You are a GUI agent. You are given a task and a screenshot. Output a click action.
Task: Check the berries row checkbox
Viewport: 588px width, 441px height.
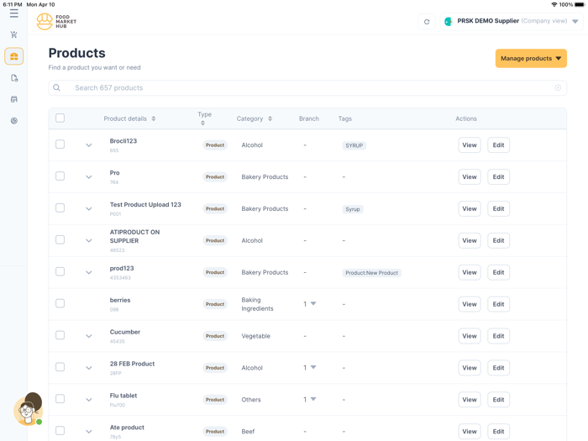click(60, 303)
